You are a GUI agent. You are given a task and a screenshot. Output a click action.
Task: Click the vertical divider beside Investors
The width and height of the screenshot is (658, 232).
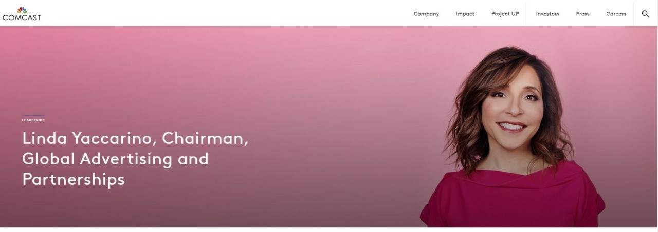(x=527, y=14)
